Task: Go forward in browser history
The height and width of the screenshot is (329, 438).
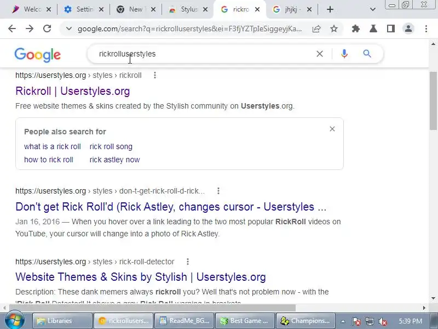Action: (30, 29)
